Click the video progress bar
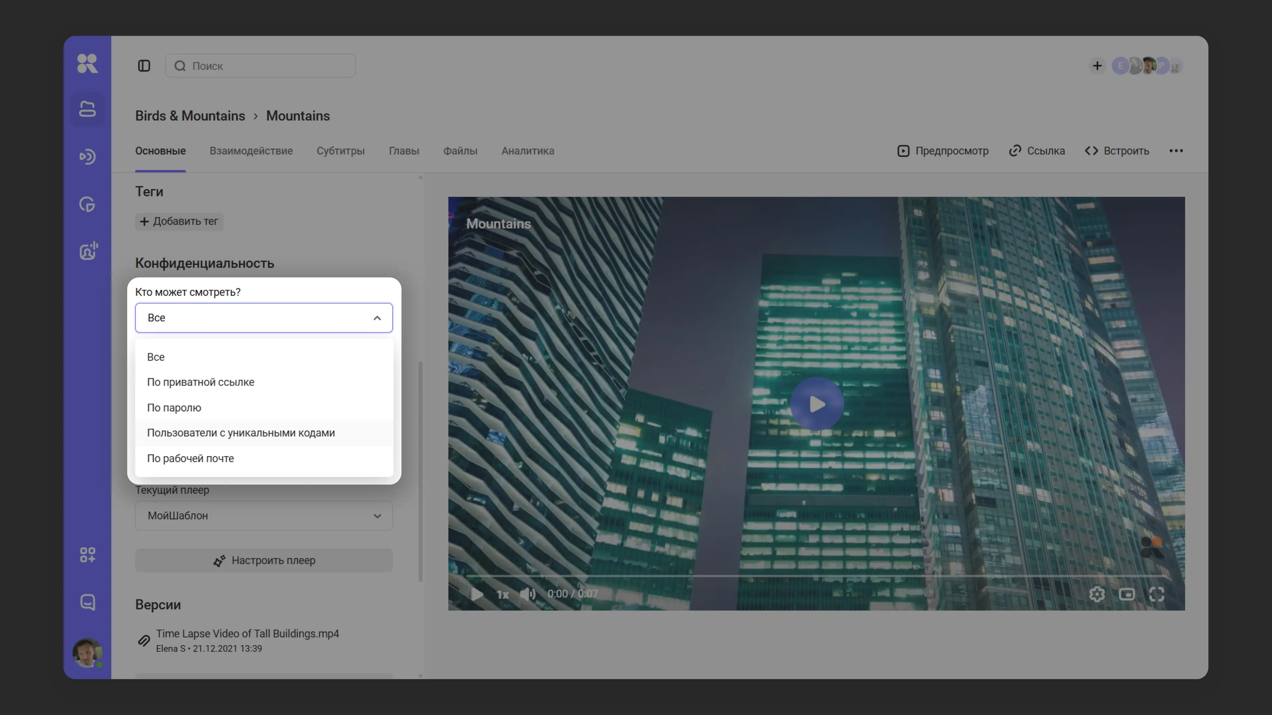The width and height of the screenshot is (1272, 715). (815, 576)
